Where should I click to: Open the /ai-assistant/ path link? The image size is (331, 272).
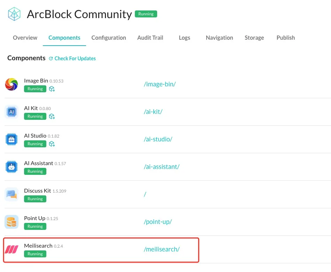pos(161,167)
